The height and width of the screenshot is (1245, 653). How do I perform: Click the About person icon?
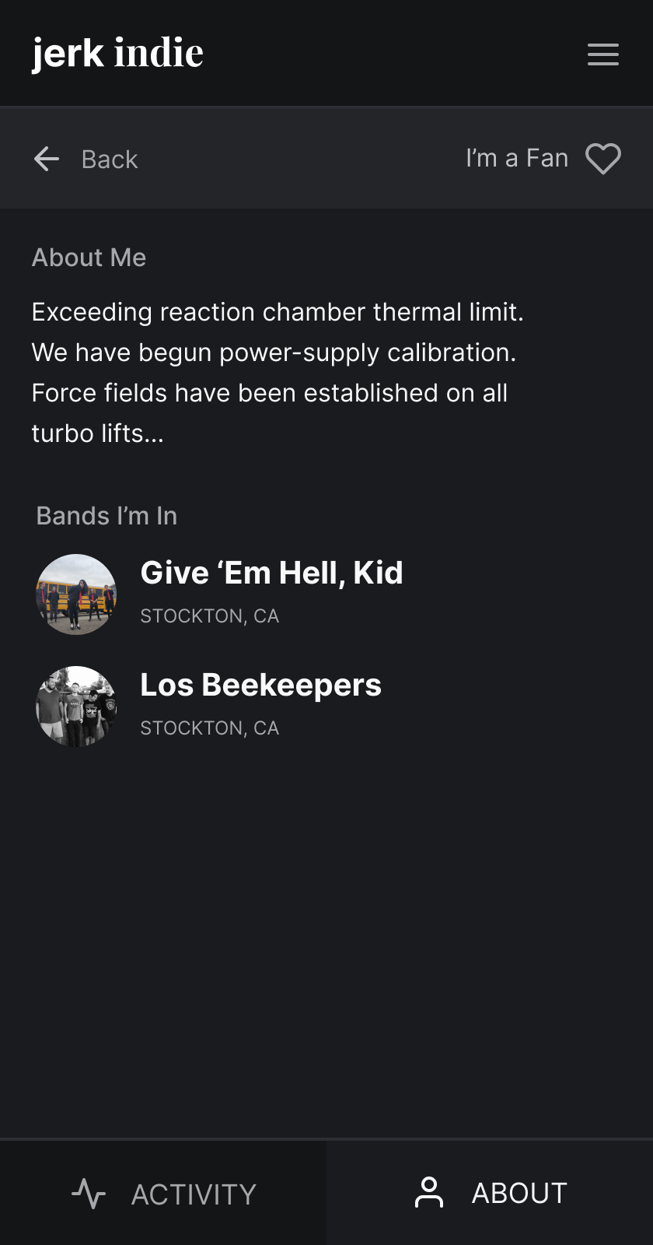click(x=429, y=1192)
